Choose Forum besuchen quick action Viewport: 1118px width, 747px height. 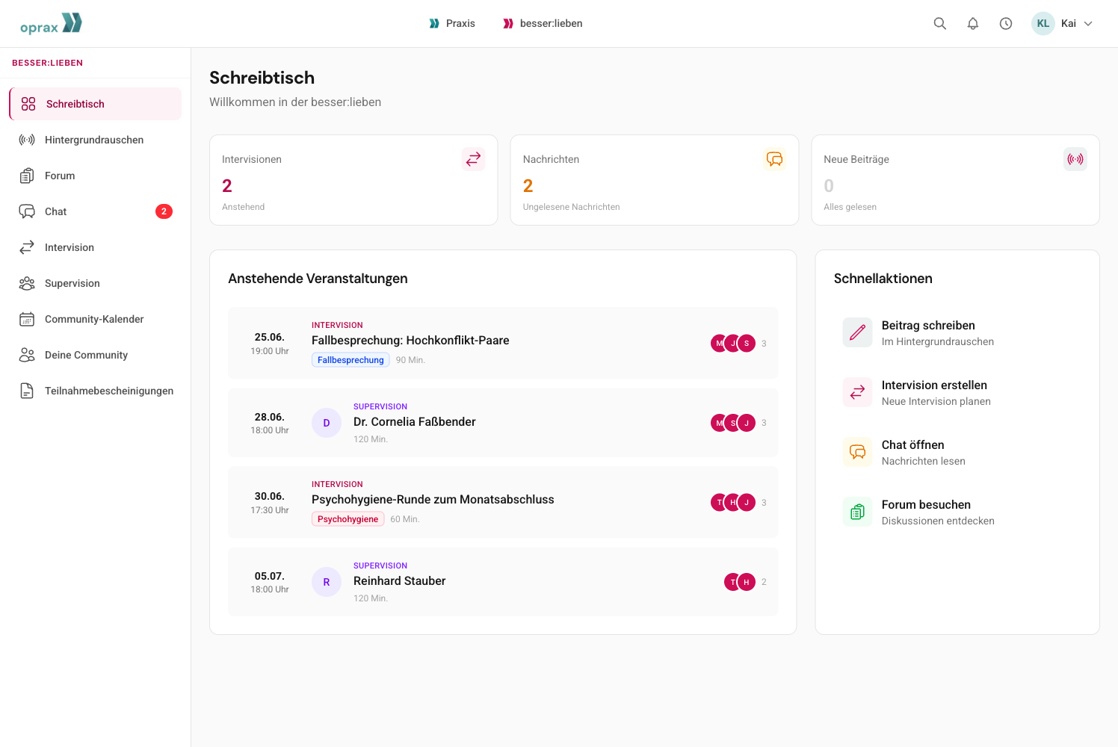tap(957, 512)
